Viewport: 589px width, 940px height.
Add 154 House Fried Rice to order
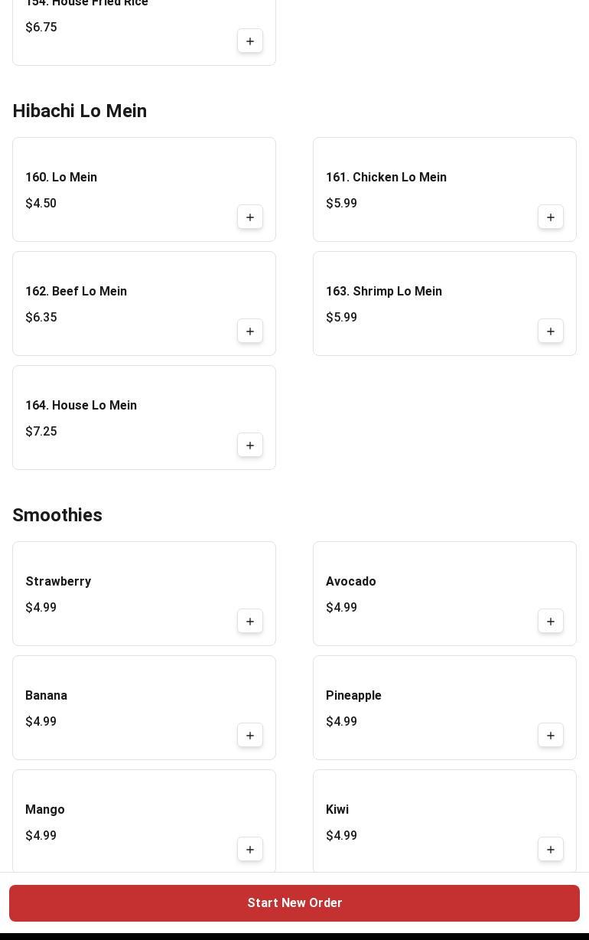tap(250, 41)
